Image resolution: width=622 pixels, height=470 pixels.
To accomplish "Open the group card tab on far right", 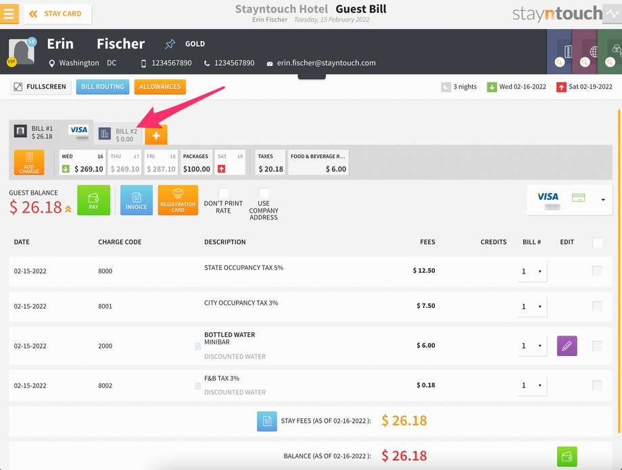I will tap(610, 51).
